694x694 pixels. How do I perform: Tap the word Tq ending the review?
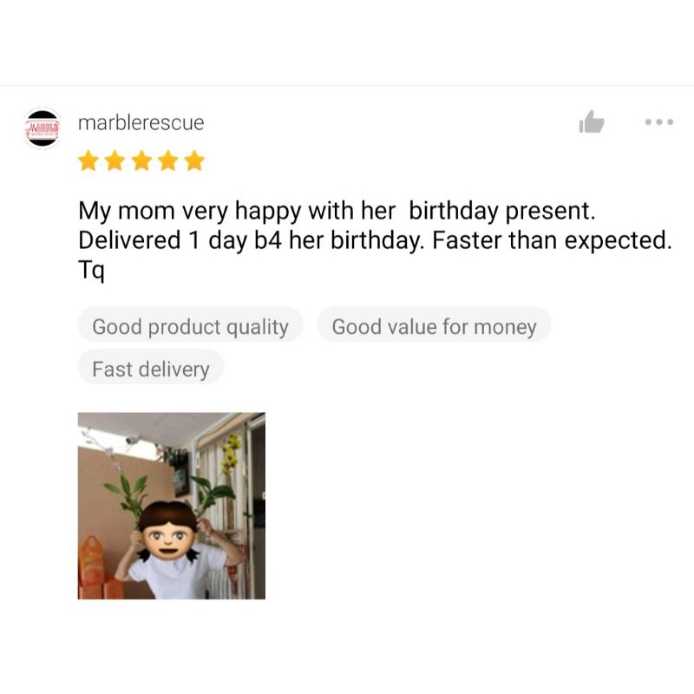coord(92,270)
